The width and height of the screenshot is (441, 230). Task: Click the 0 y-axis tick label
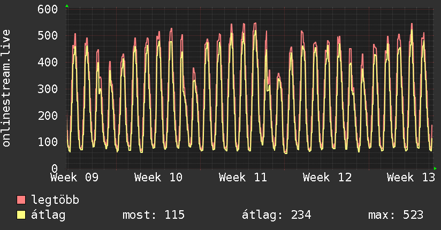tap(55, 168)
